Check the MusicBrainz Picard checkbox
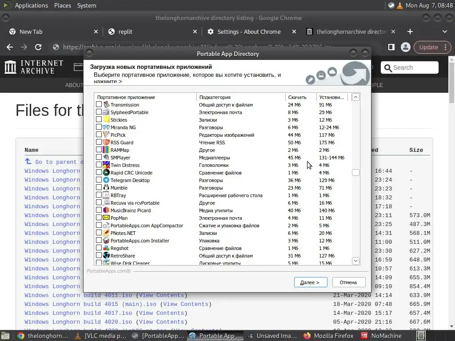The width and height of the screenshot is (455, 341). coord(99,210)
